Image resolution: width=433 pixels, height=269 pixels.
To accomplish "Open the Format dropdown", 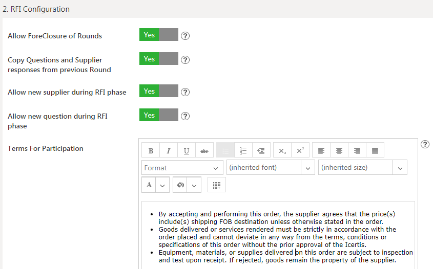I will 182,168.
